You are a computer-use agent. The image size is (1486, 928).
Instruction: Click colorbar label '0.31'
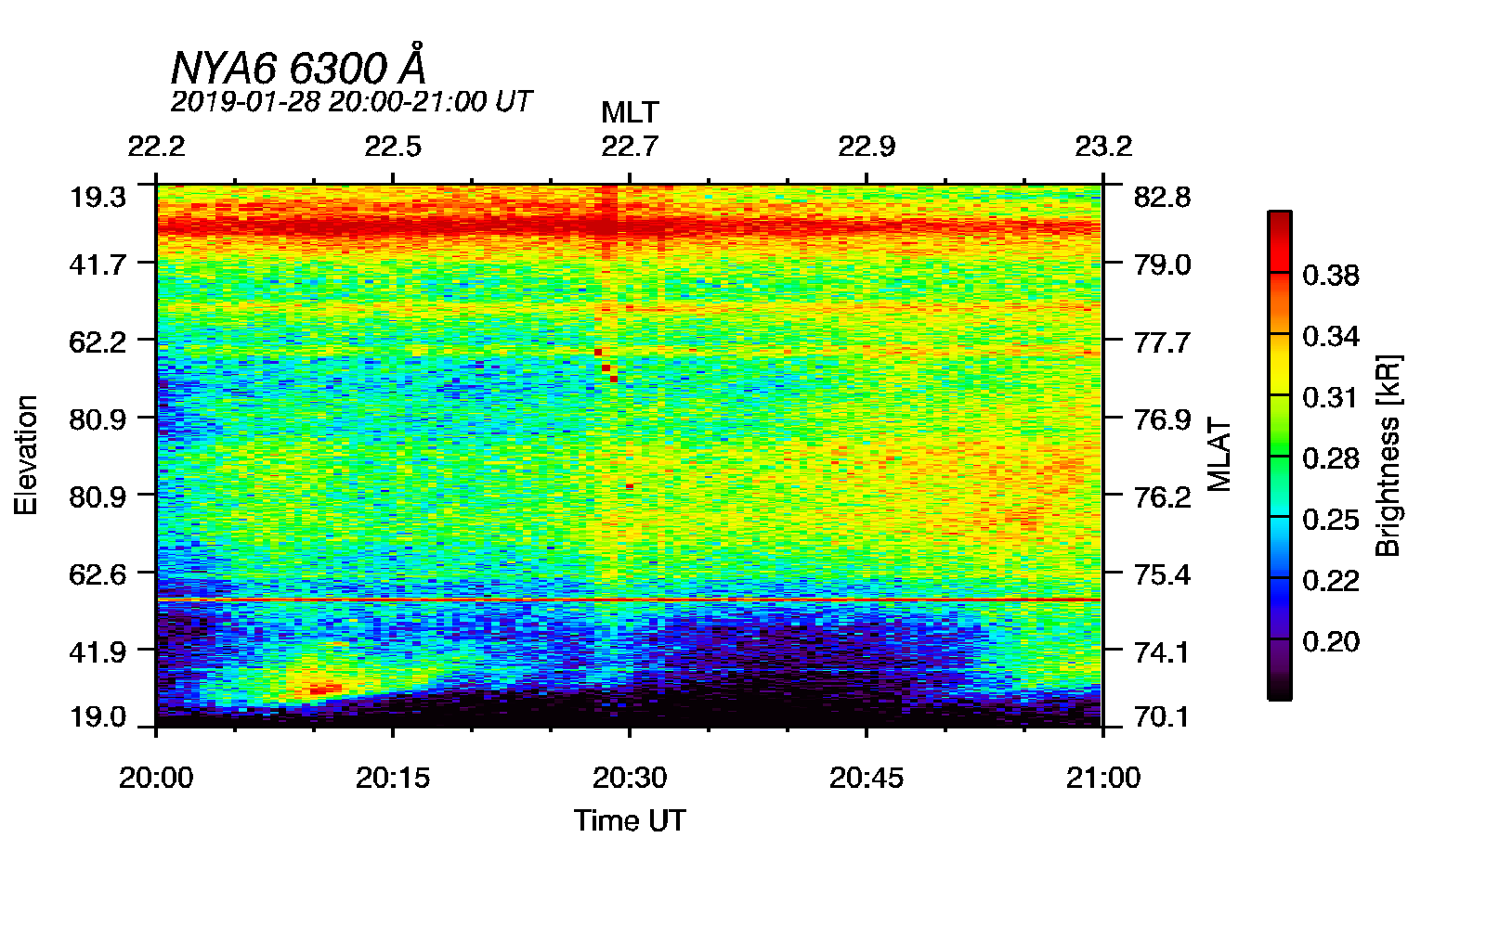(x=1330, y=397)
